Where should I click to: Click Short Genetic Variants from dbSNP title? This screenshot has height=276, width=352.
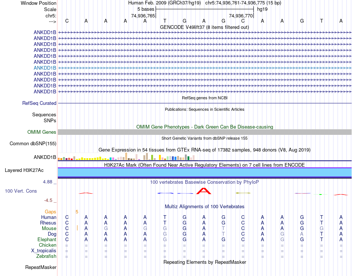(x=205, y=138)
